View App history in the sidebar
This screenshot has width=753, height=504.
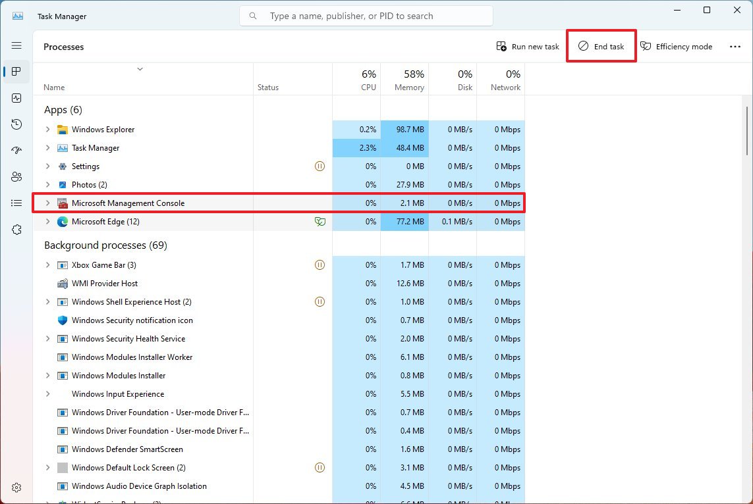(16, 124)
